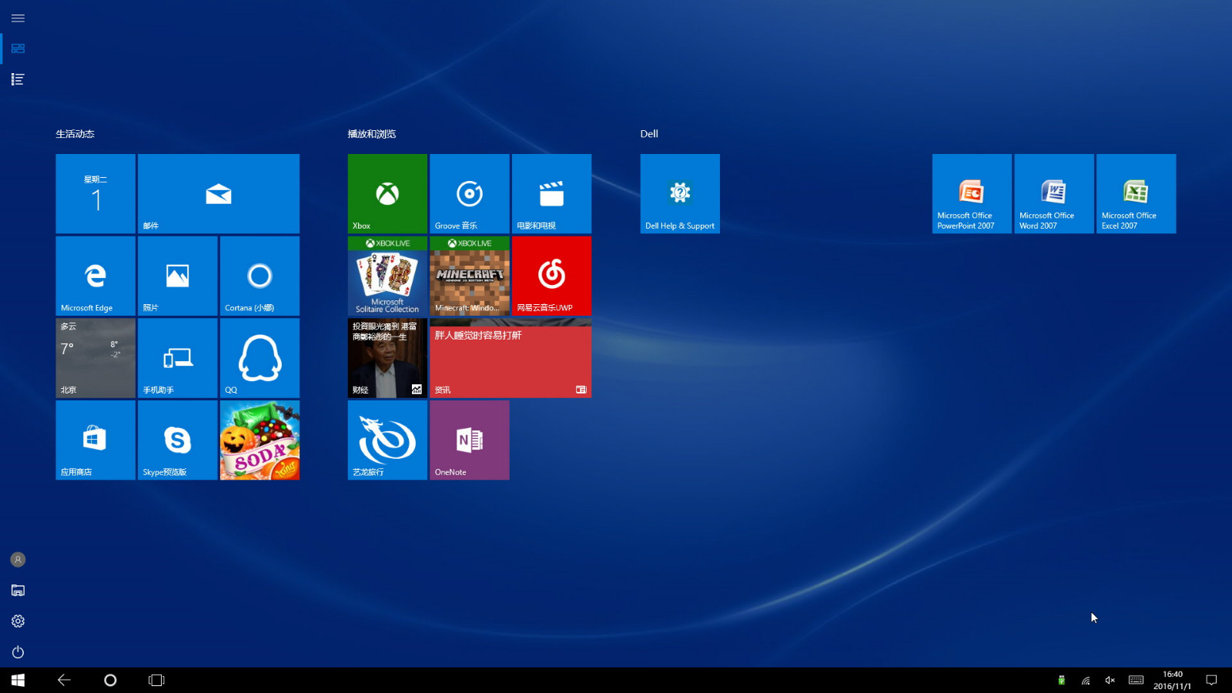Open the 手机助手 phone companion tile
This screenshot has height=693, width=1232.
178,358
